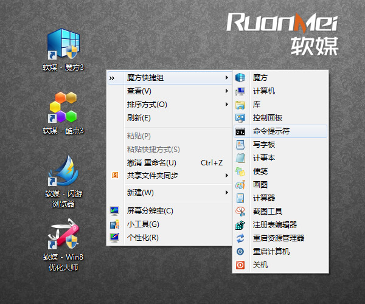Open the 软媒 - 酷点3 desktop shortcut
The image size is (365, 304).
63,113
